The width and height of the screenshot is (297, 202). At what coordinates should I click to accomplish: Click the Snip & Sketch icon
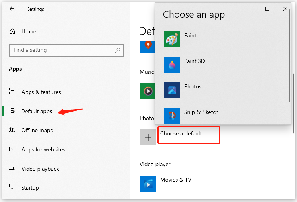point(172,116)
